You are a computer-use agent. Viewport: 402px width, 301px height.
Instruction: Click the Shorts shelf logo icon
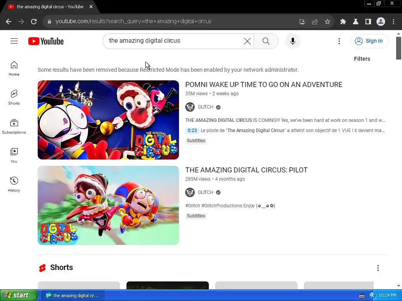pyautogui.click(x=42, y=268)
